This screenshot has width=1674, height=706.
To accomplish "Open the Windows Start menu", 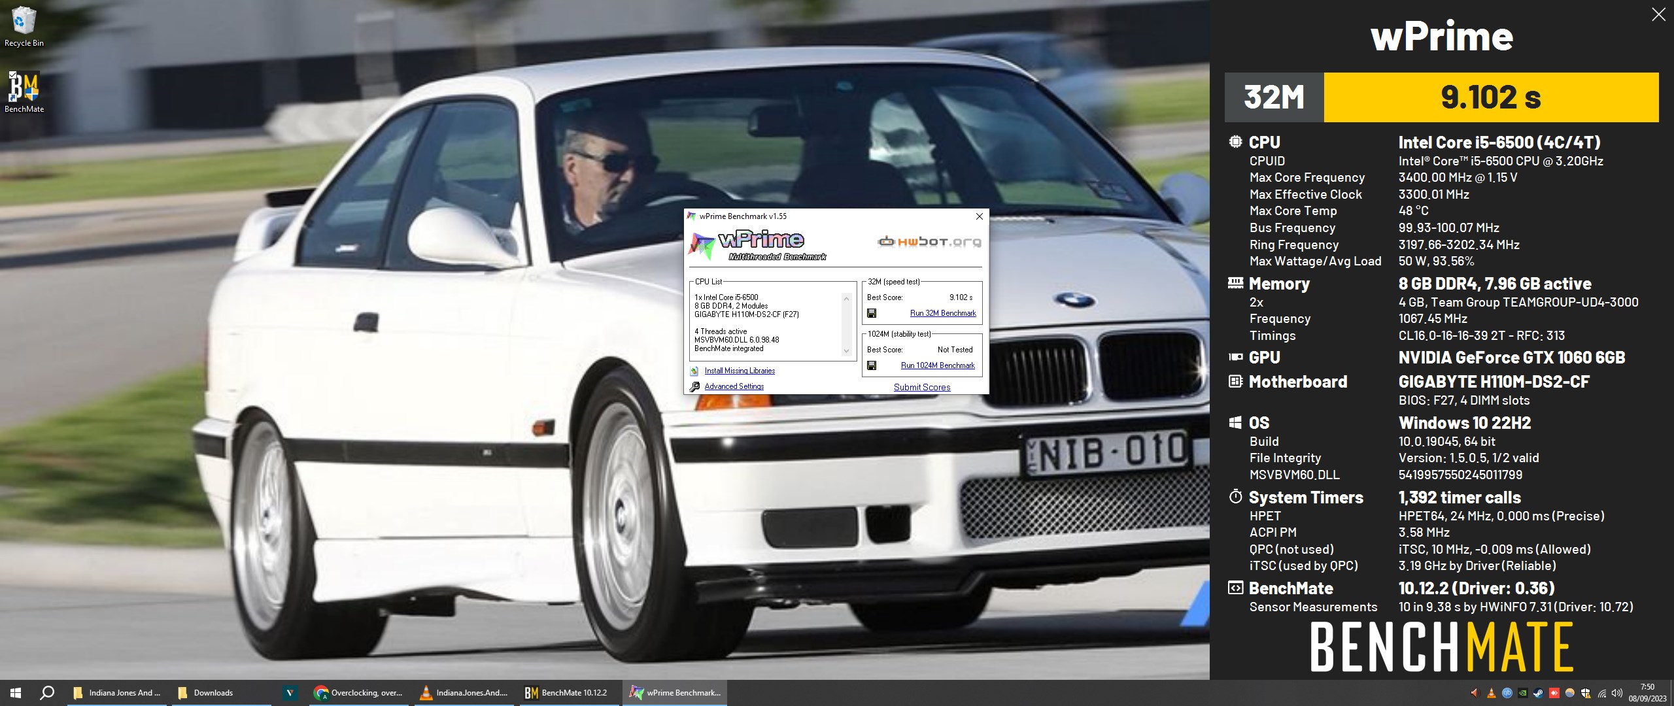I will coord(16,693).
